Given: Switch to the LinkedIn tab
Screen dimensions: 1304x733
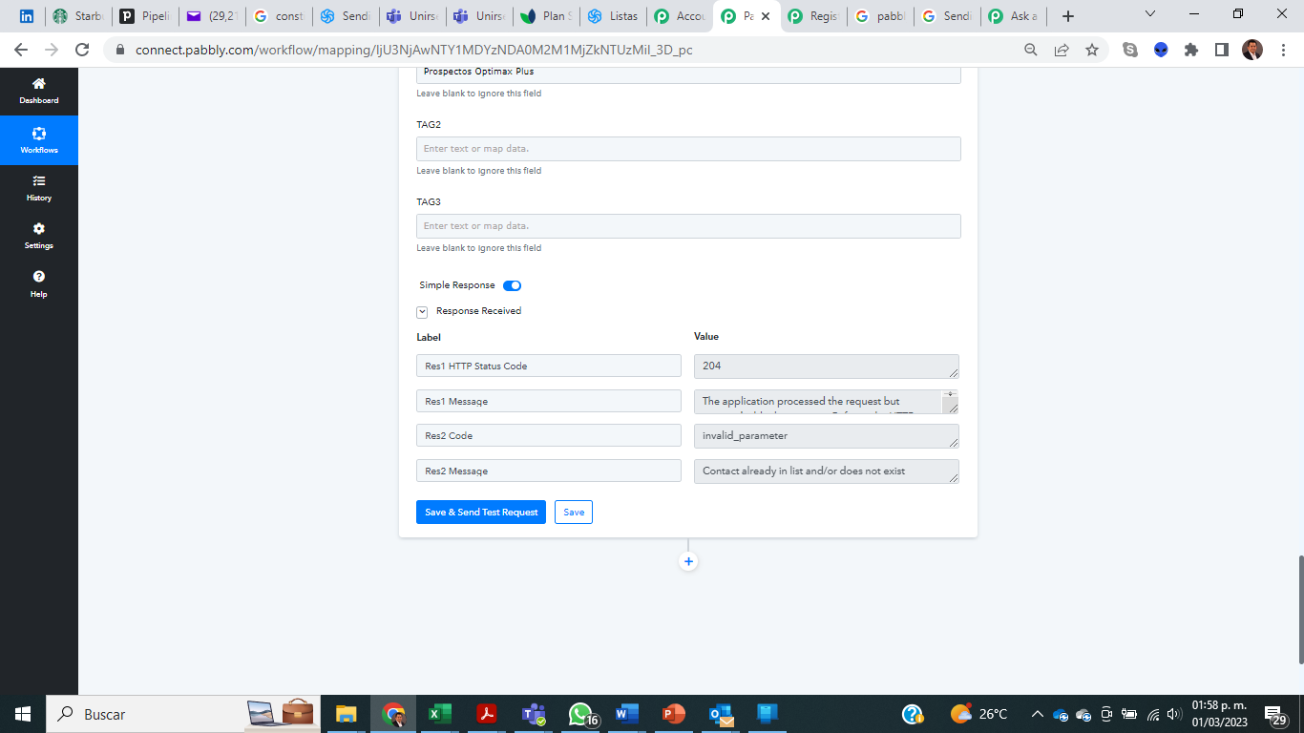Looking at the screenshot, I should pos(27,16).
